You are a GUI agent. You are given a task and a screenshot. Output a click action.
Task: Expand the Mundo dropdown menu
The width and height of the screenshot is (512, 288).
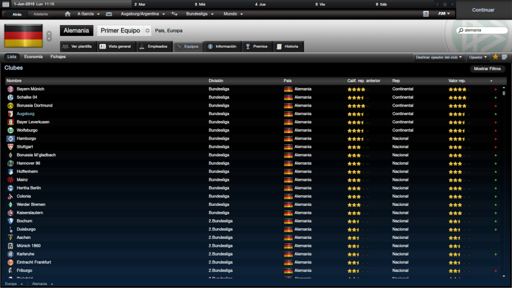pyautogui.click(x=233, y=14)
